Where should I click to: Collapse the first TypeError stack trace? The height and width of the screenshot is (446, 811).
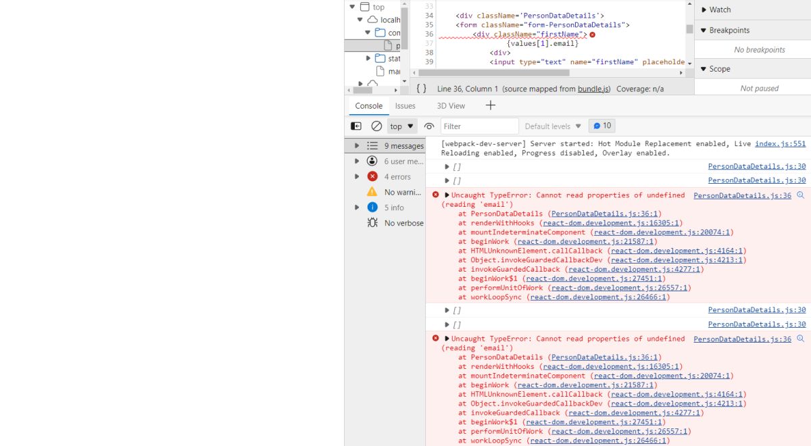click(x=447, y=195)
